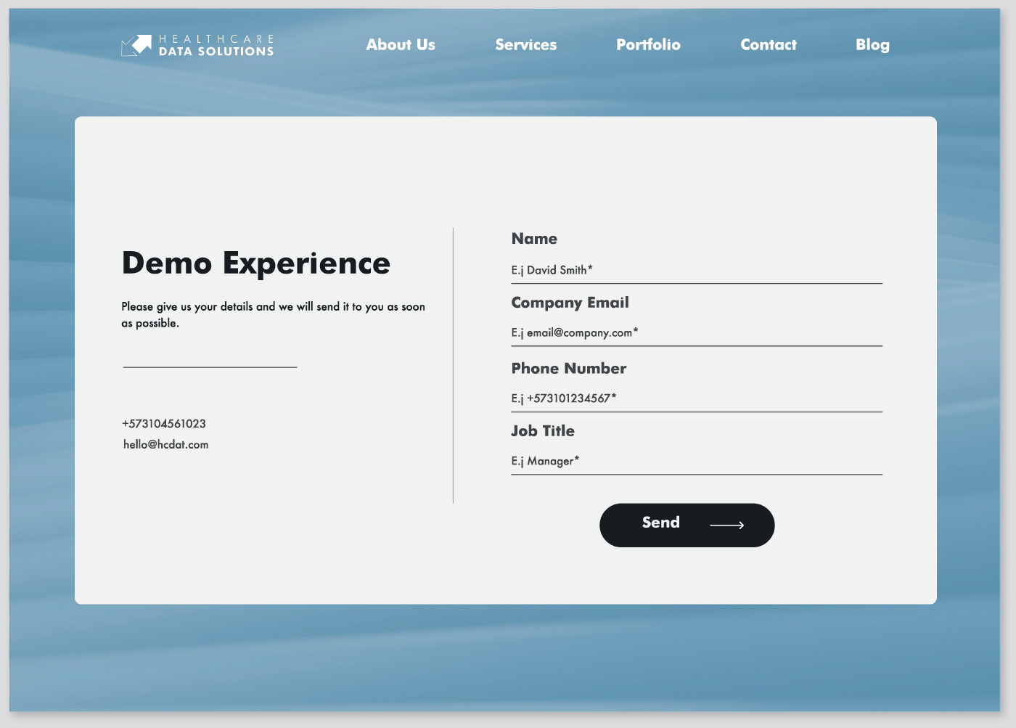Click the arrow icon inside Send button
This screenshot has width=1016, height=728.
(x=726, y=525)
